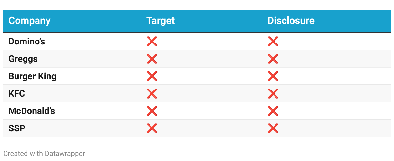Select KFC Disclosure cross icon
This screenshot has height=161, width=394.
point(273,94)
